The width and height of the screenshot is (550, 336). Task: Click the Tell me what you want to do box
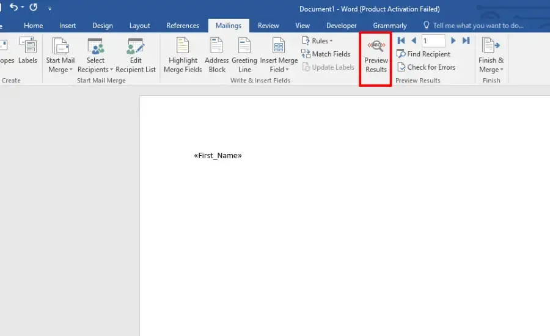pyautogui.click(x=474, y=26)
